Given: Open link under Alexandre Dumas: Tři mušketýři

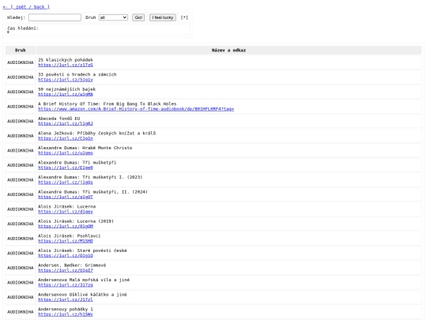Looking at the screenshot, I should click(x=66, y=168).
